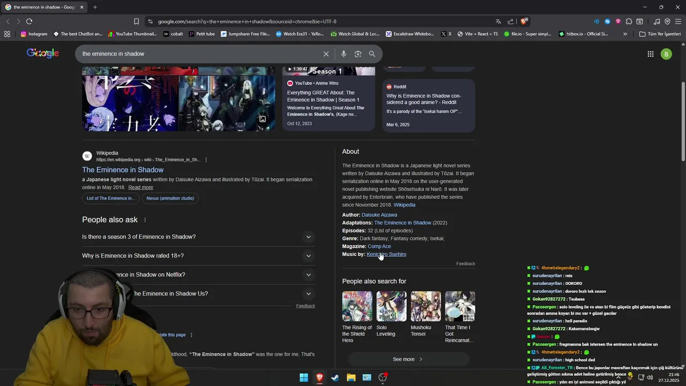Screen dimensions: 686x386
Task: Show hidden bookmarks via double chevron
Action: [625, 34]
